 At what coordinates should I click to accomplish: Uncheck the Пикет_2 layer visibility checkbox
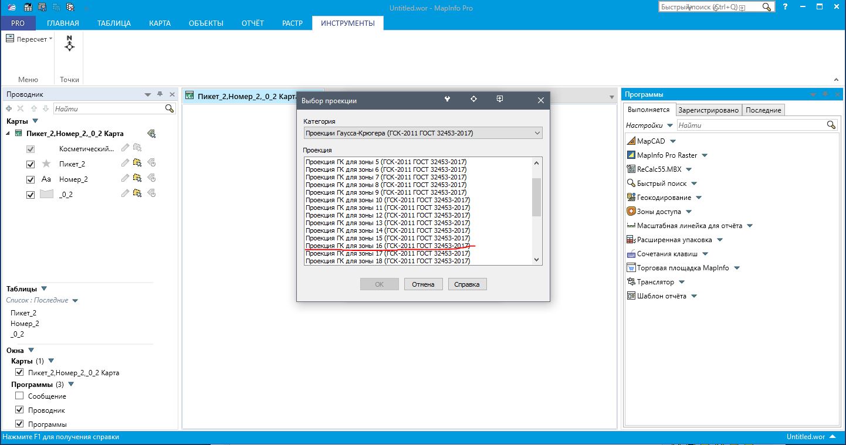31,164
